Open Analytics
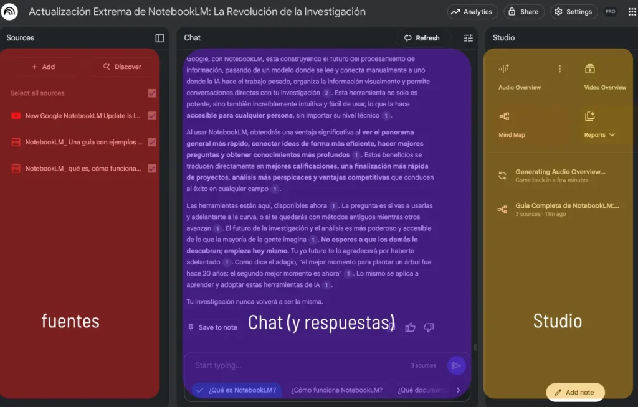The width and height of the screenshot is (638, 407). (472, 12)
